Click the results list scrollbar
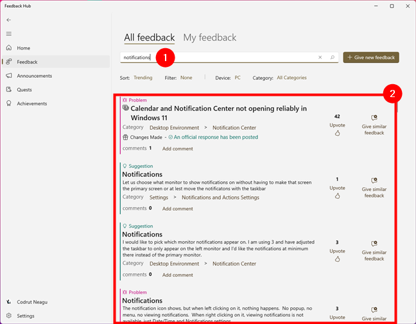This screenshot has height=324, width=416. tap(397, 106)
